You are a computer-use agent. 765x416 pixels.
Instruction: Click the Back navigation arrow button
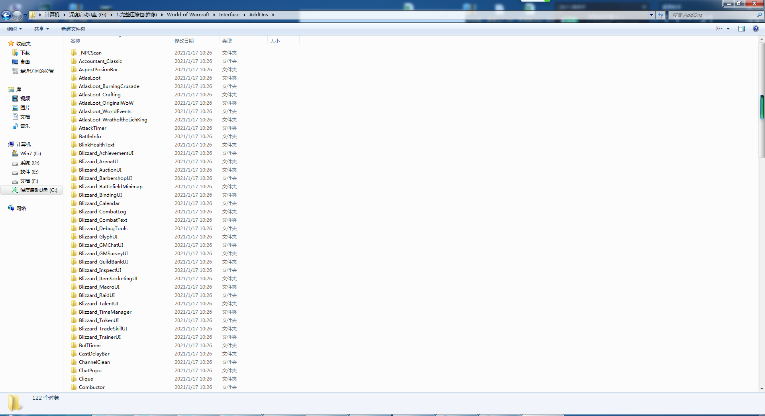[x=6, y=15]
